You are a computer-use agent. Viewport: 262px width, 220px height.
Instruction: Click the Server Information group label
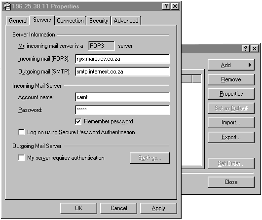pyautogui.click(x=34, y=35)
